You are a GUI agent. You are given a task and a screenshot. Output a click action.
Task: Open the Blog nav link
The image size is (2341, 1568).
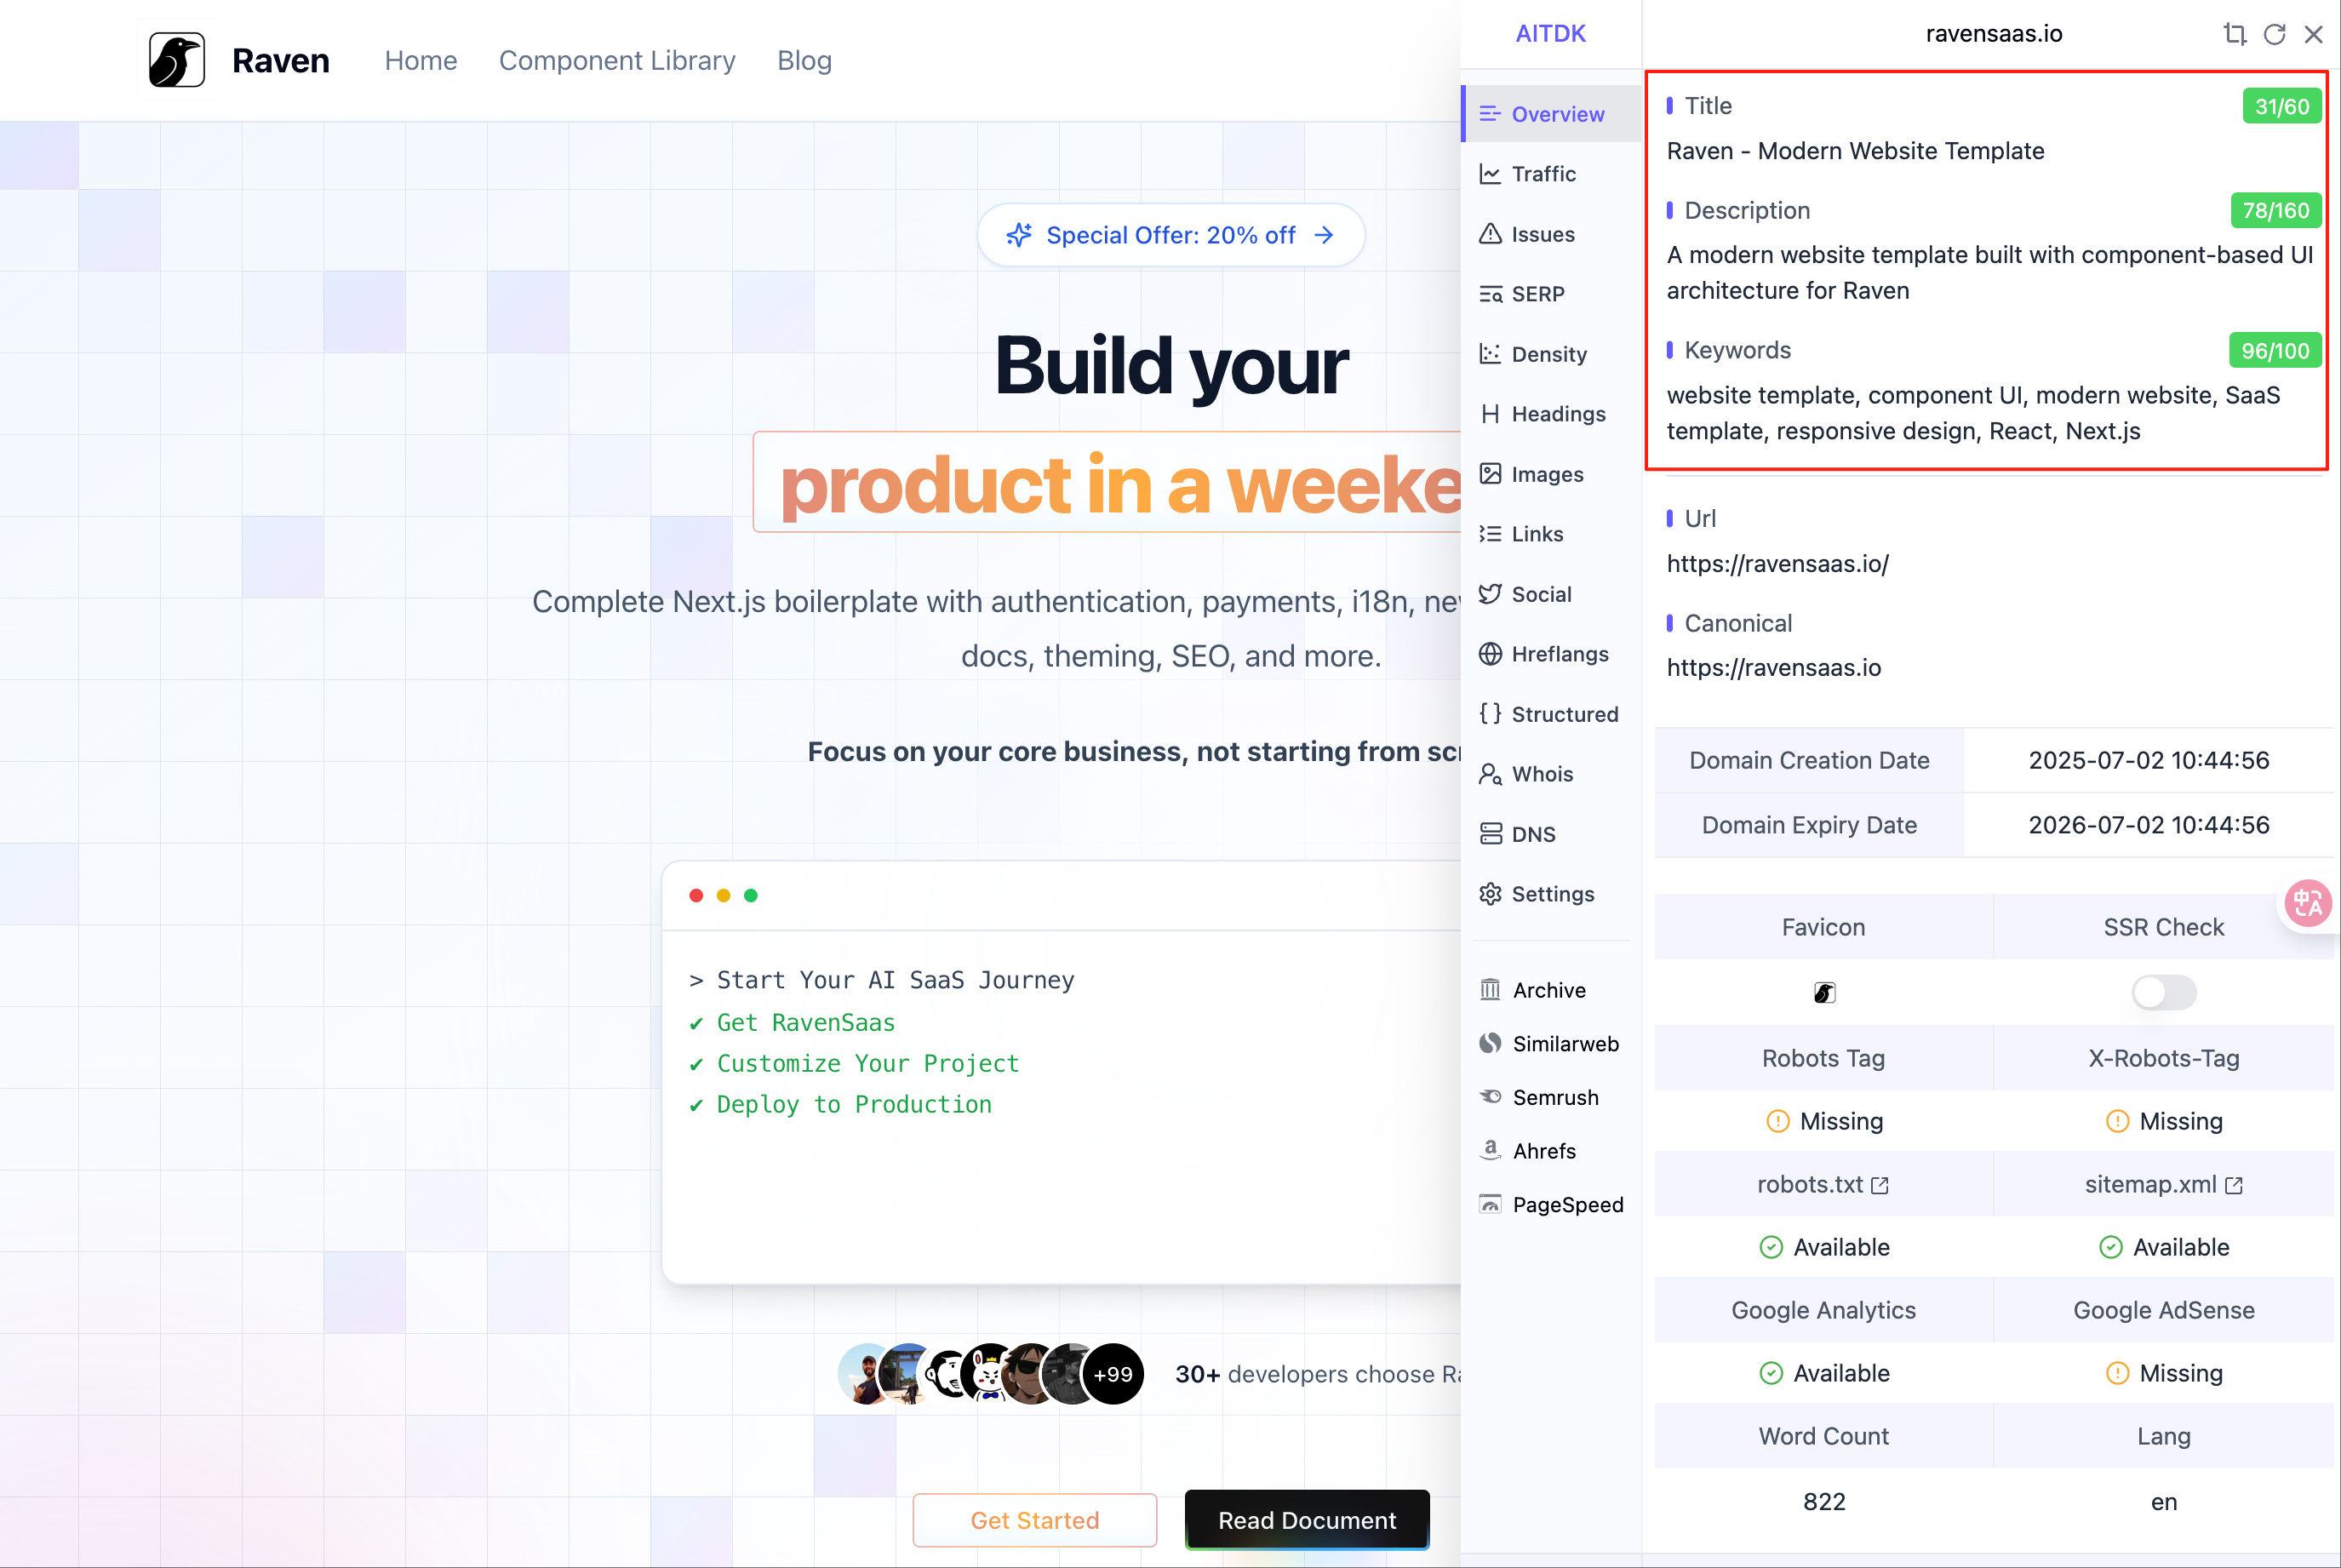click(x=804, y=61)
